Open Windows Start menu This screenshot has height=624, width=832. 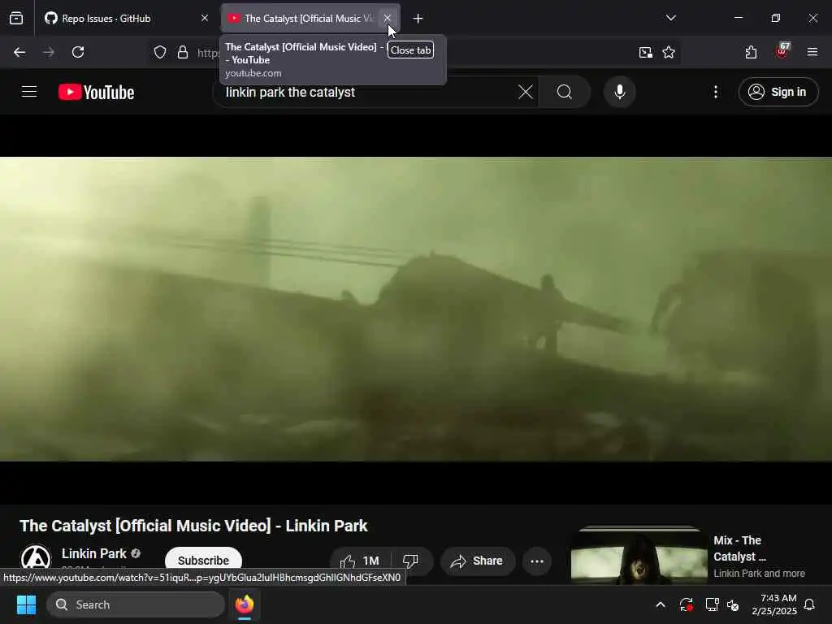coord(26,604)
